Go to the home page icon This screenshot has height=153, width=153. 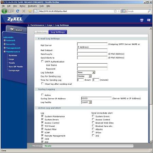tap(30, 11)
